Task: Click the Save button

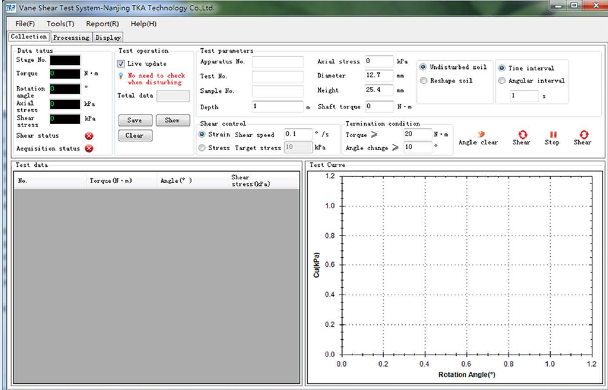Action: tap(135, 120)
